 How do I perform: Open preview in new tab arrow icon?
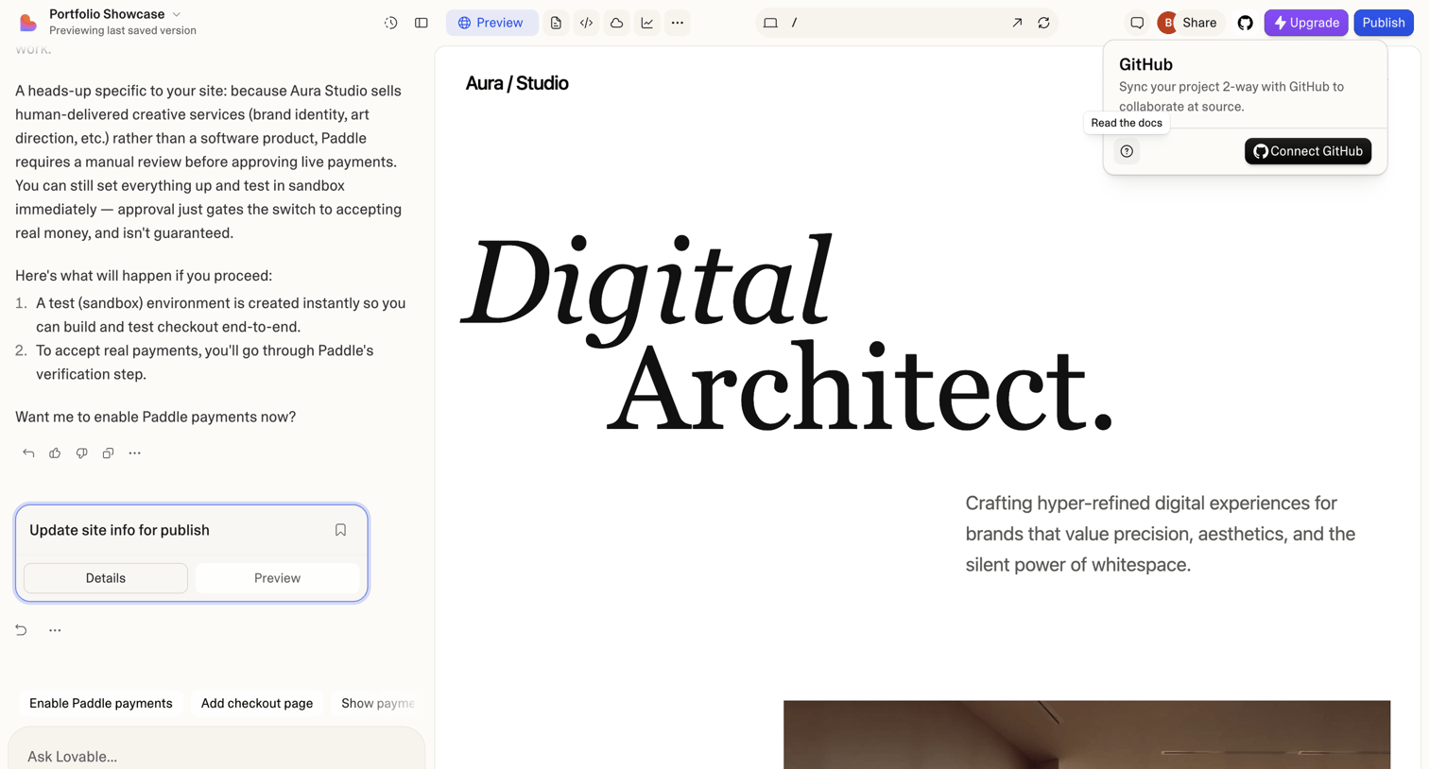click(1017, 23)
